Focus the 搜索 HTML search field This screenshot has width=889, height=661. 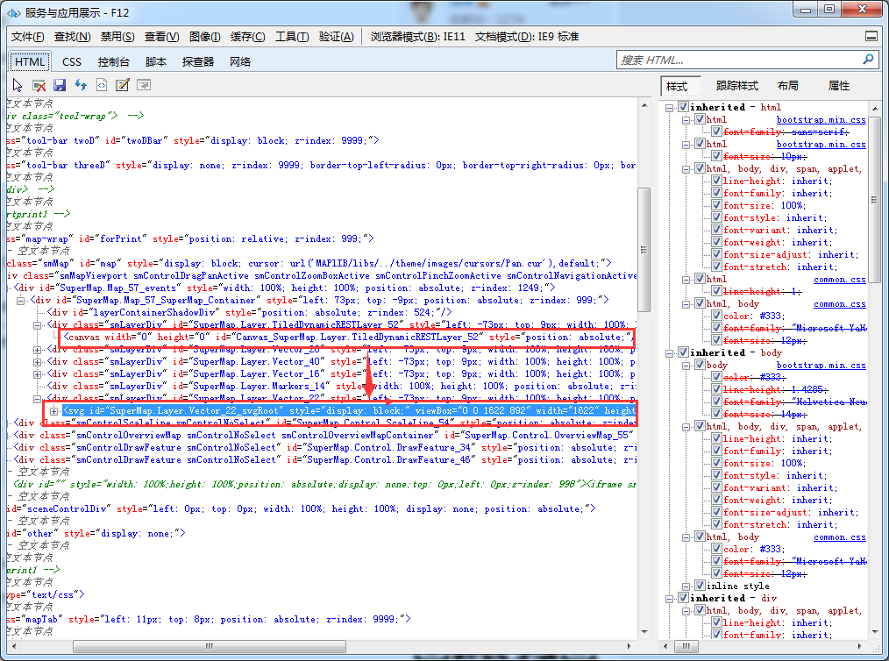pos(739,60)
